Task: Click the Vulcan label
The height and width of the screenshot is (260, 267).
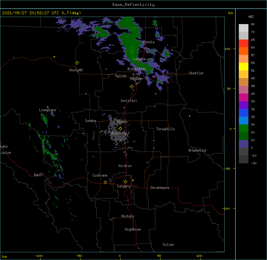Action: [168, 245]
